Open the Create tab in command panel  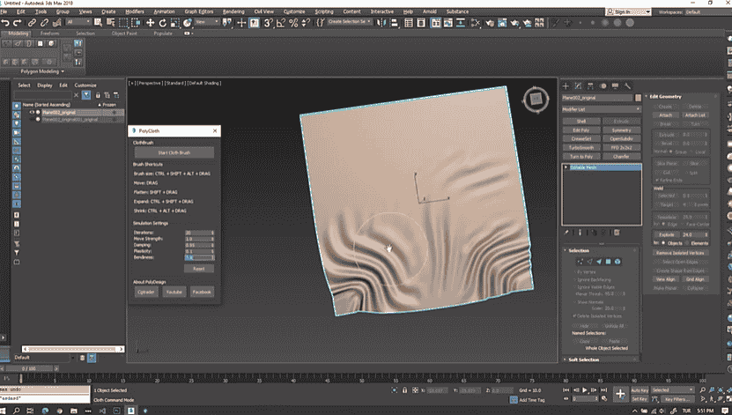click(566, 85)
